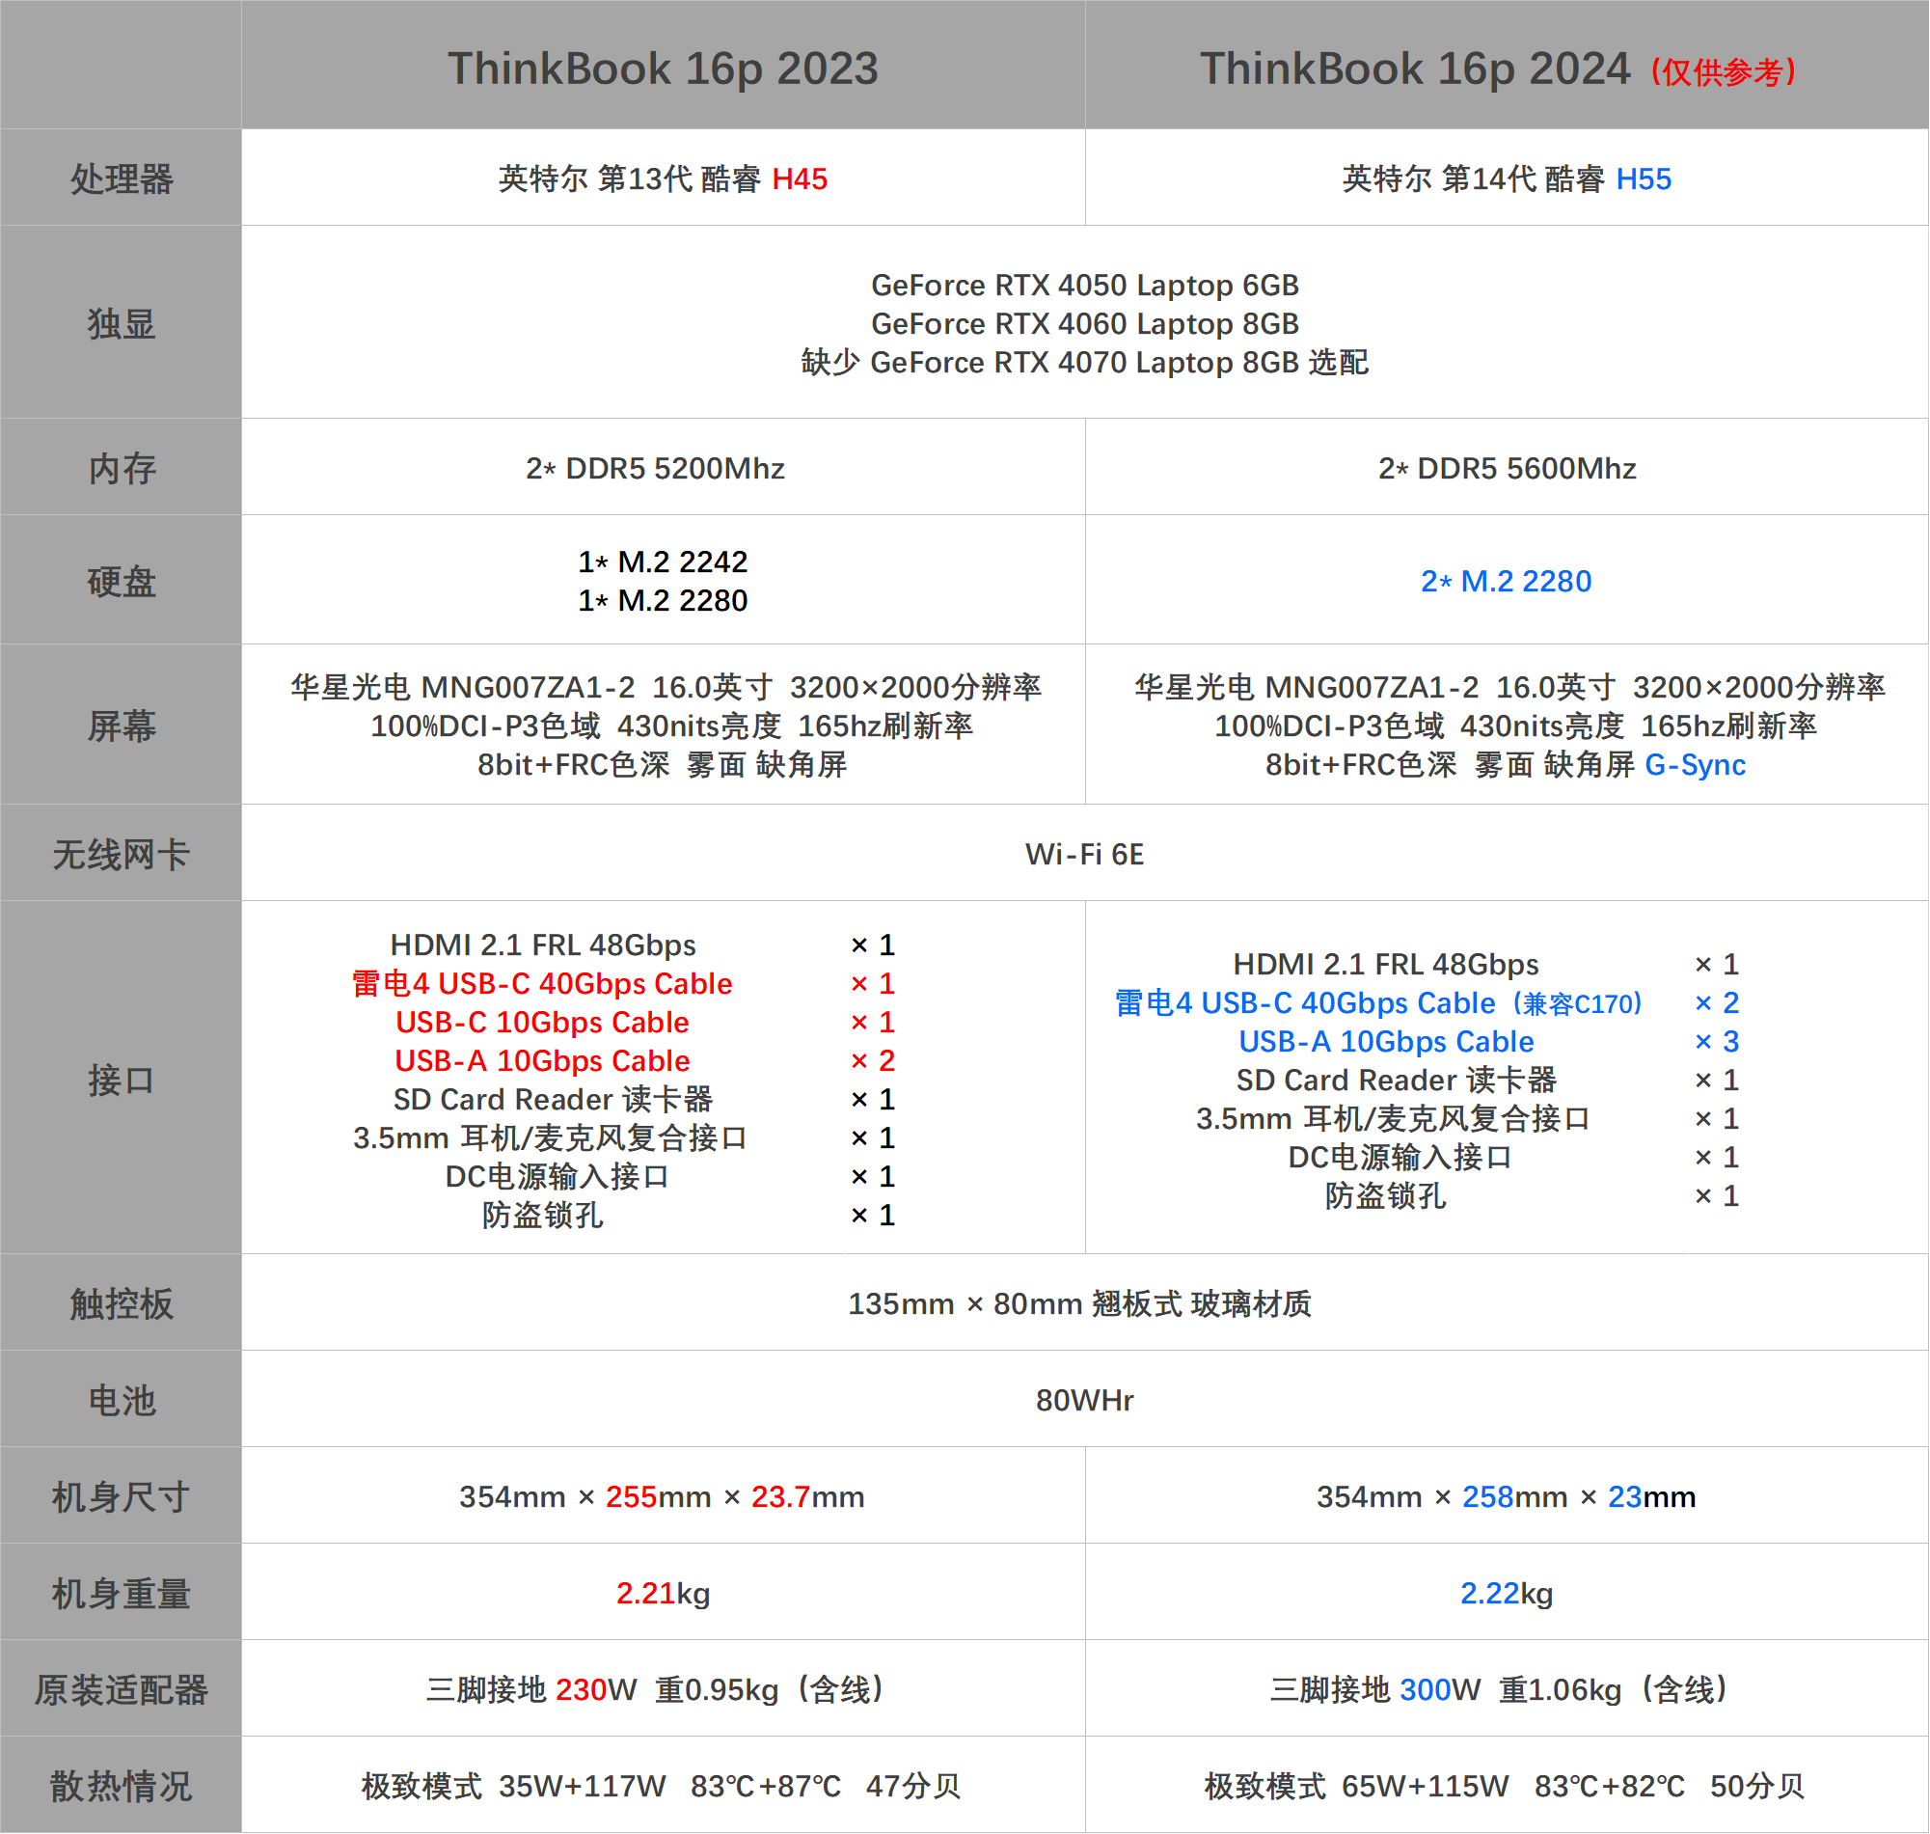Click the 80WHr battery spec cell
1930x1834 pixels.
pos(1085,1400)
